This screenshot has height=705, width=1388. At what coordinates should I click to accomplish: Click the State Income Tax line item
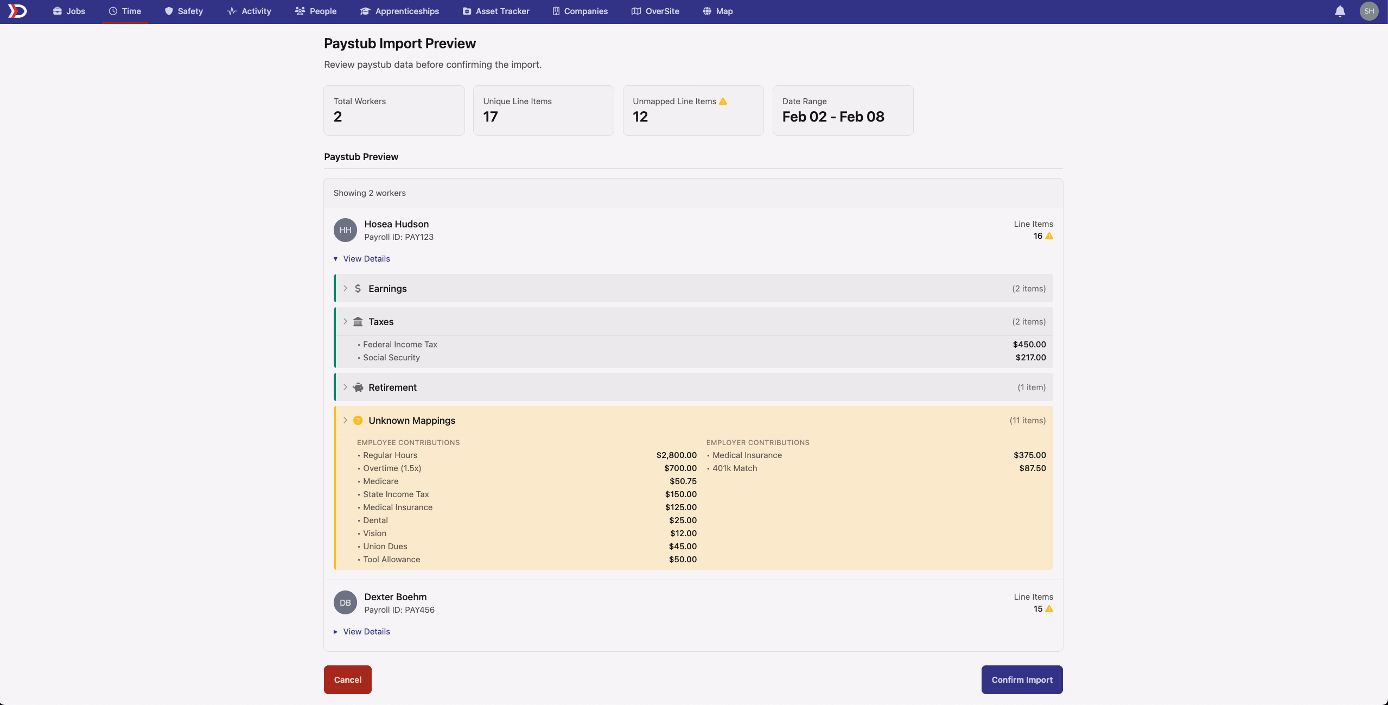point(527,494)
